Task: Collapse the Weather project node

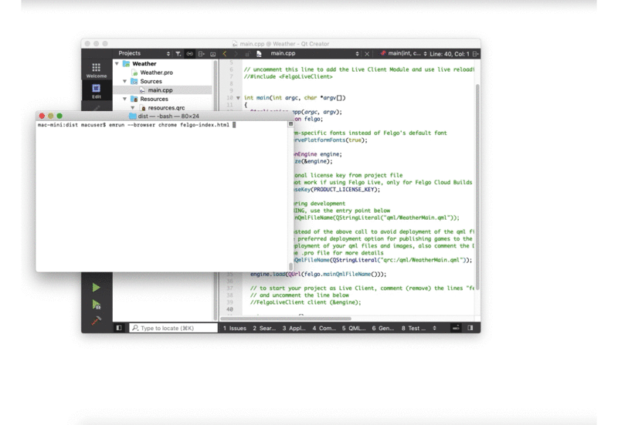Action: point(117,63)
